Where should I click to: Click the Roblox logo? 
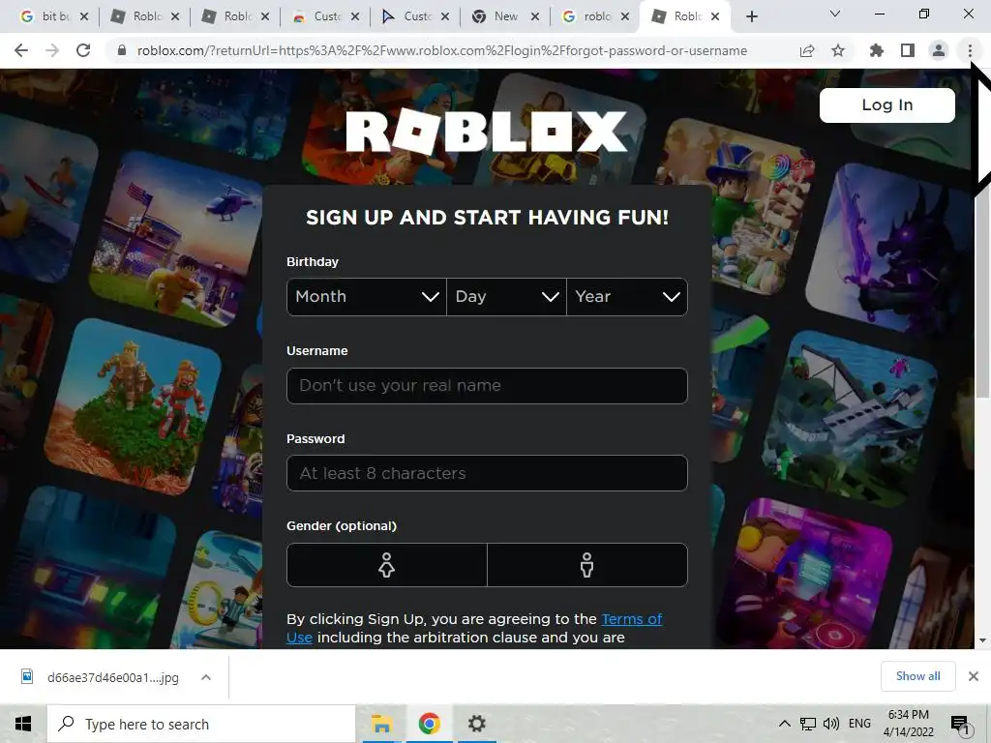pyautogui.click(x=487, y=132)
